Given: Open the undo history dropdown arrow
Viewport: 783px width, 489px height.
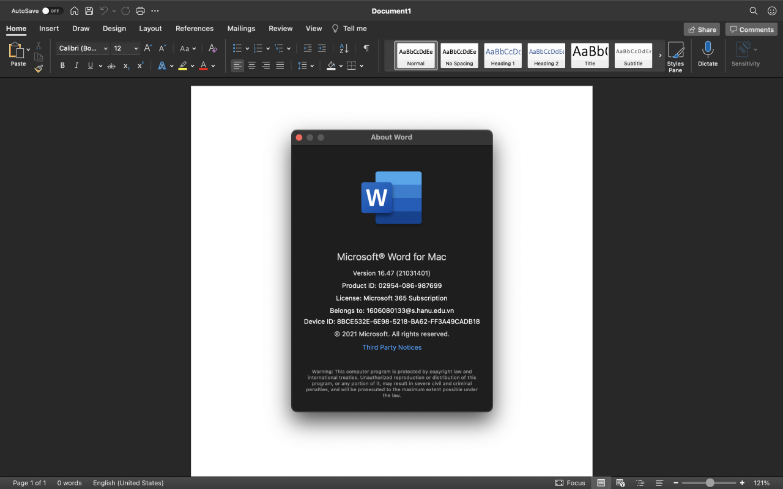Looking at the screenshot, I should 114,11.
